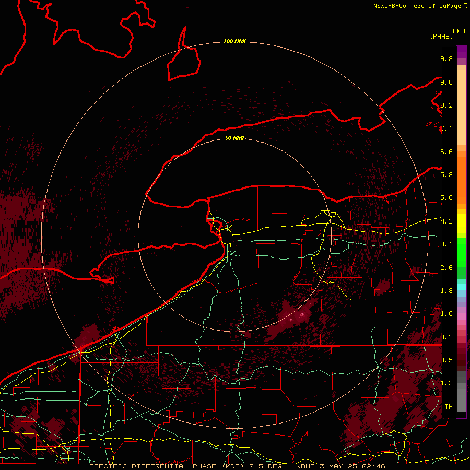The image size is (470, 470).
Task: Click the 5.8 scale value label
Action: [446, 175]
